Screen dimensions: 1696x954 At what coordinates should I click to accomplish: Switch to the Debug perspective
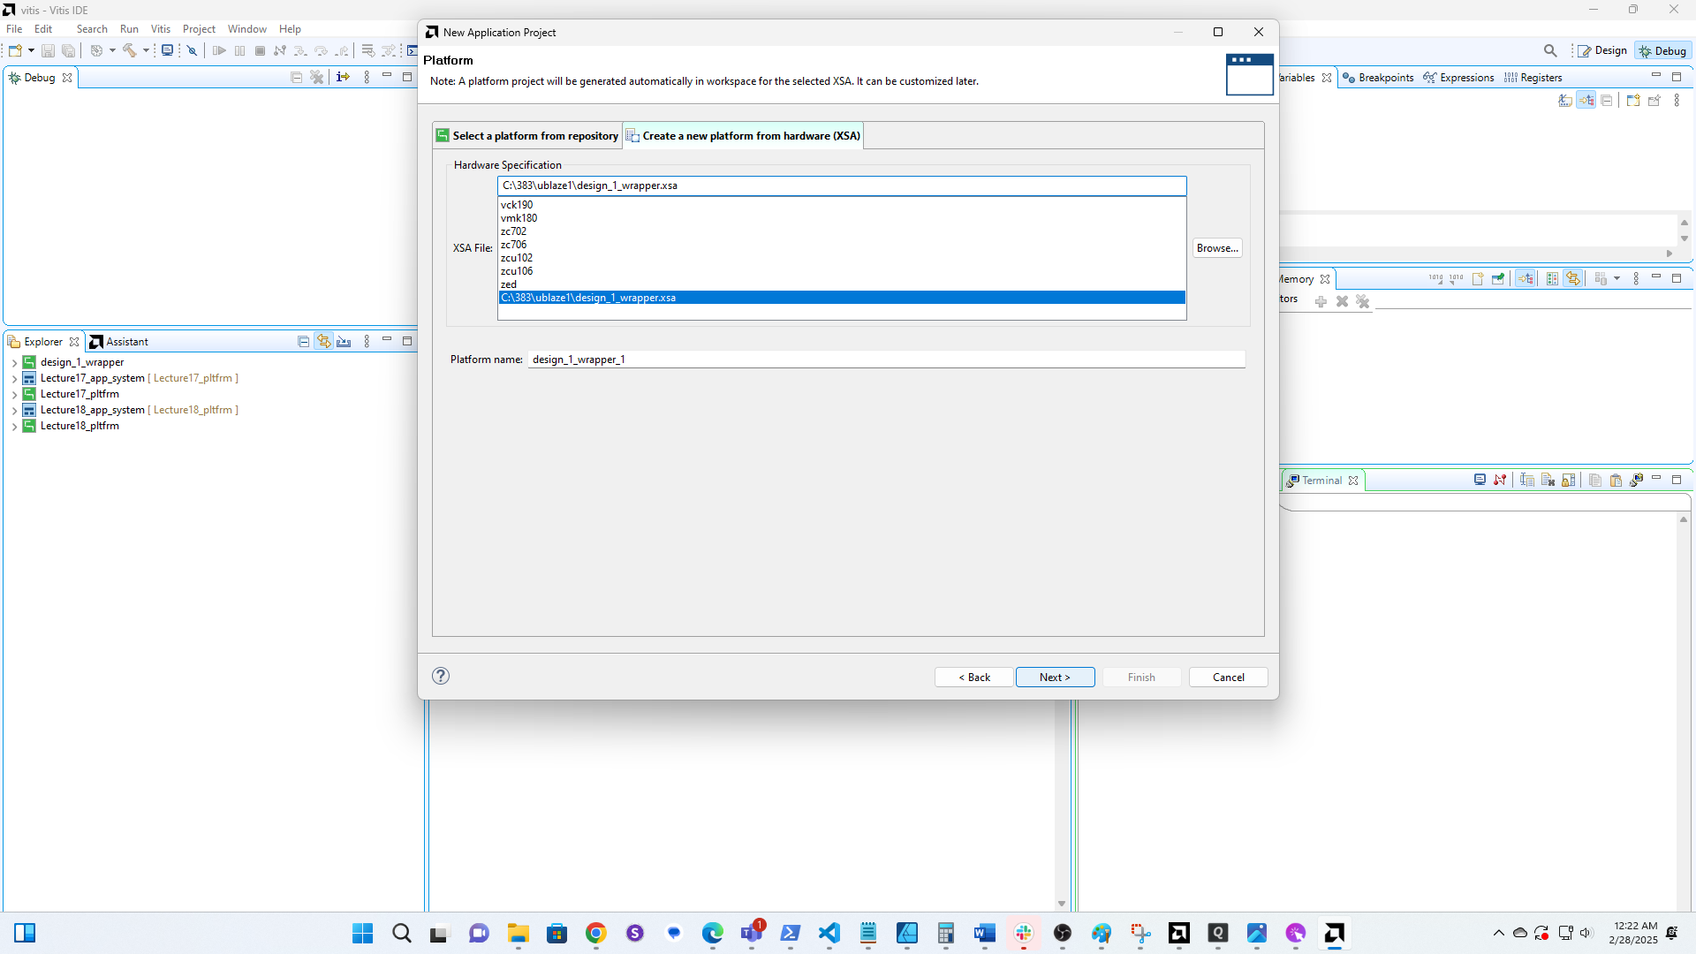[x=1662, y=51]
